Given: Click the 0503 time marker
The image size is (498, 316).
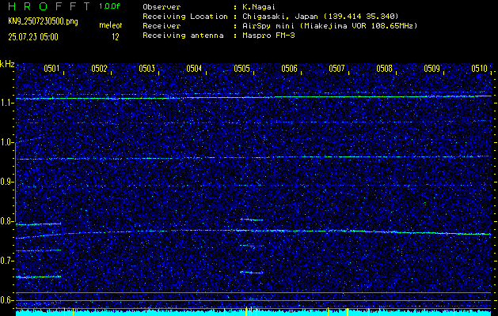Looking at the screenshot, I should (x=146, y=69).
